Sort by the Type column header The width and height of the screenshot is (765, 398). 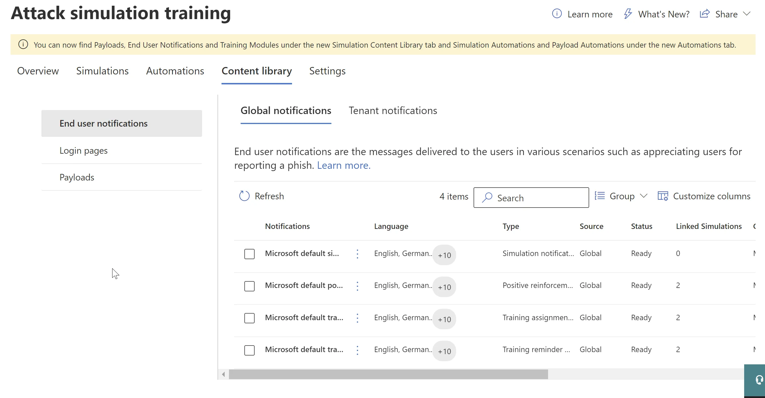[511, 226]
